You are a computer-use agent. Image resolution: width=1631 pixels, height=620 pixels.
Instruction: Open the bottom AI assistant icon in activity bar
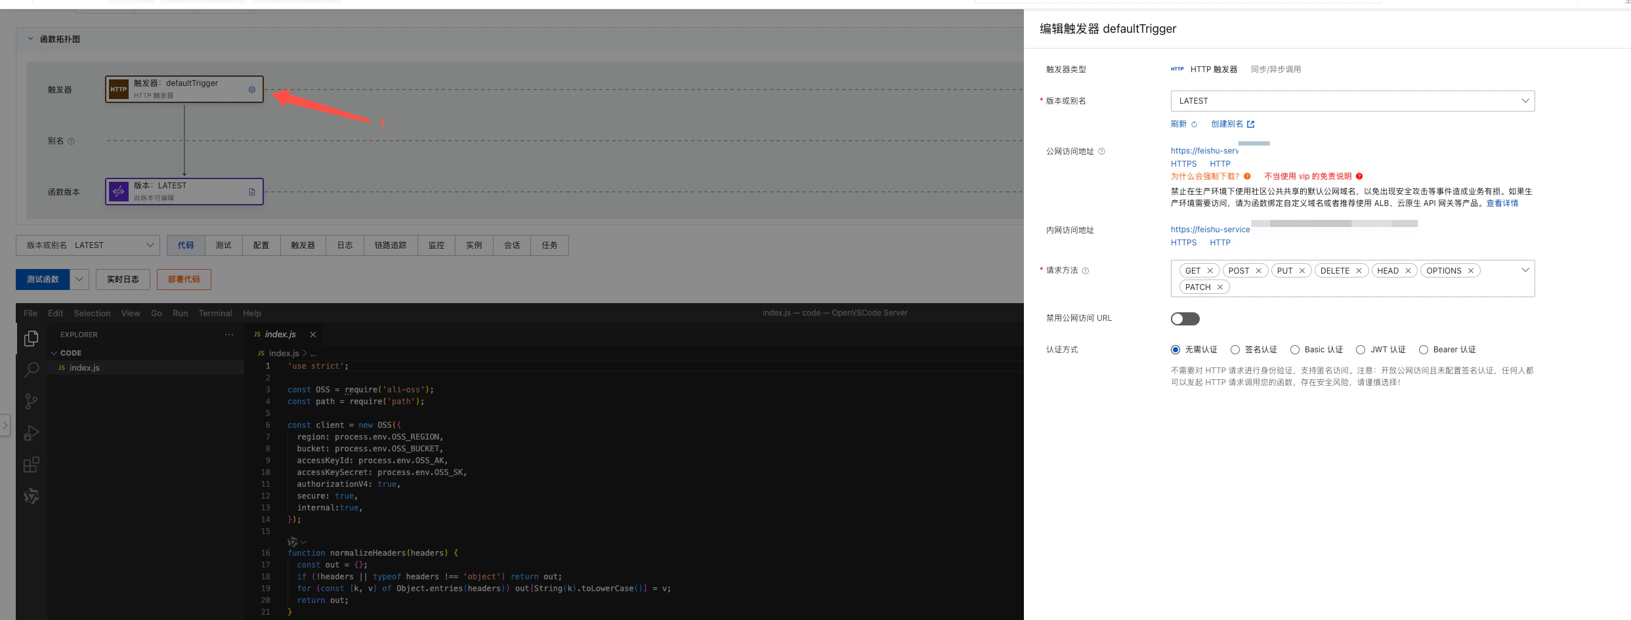[x=31, y=496]
